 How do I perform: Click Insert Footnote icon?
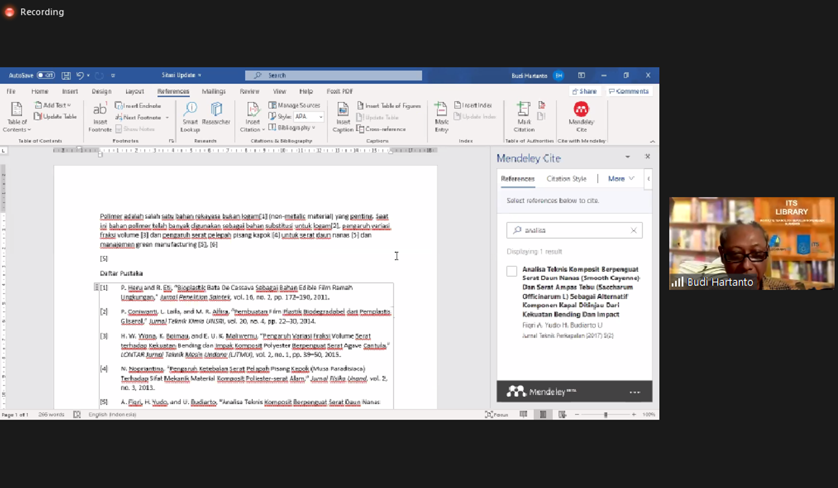coord(100,110)
